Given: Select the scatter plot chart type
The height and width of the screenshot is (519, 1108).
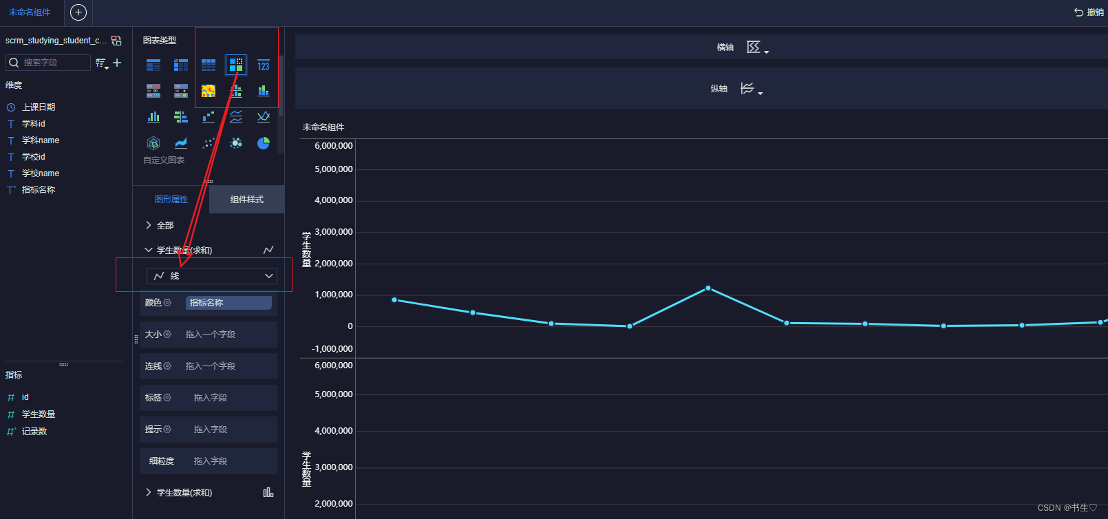Looking at the screenshot, I should [x=209, y=143].
